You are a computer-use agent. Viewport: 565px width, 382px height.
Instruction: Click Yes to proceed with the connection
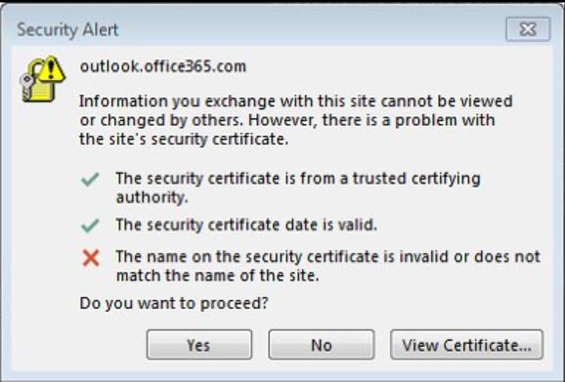coord(198,345)
